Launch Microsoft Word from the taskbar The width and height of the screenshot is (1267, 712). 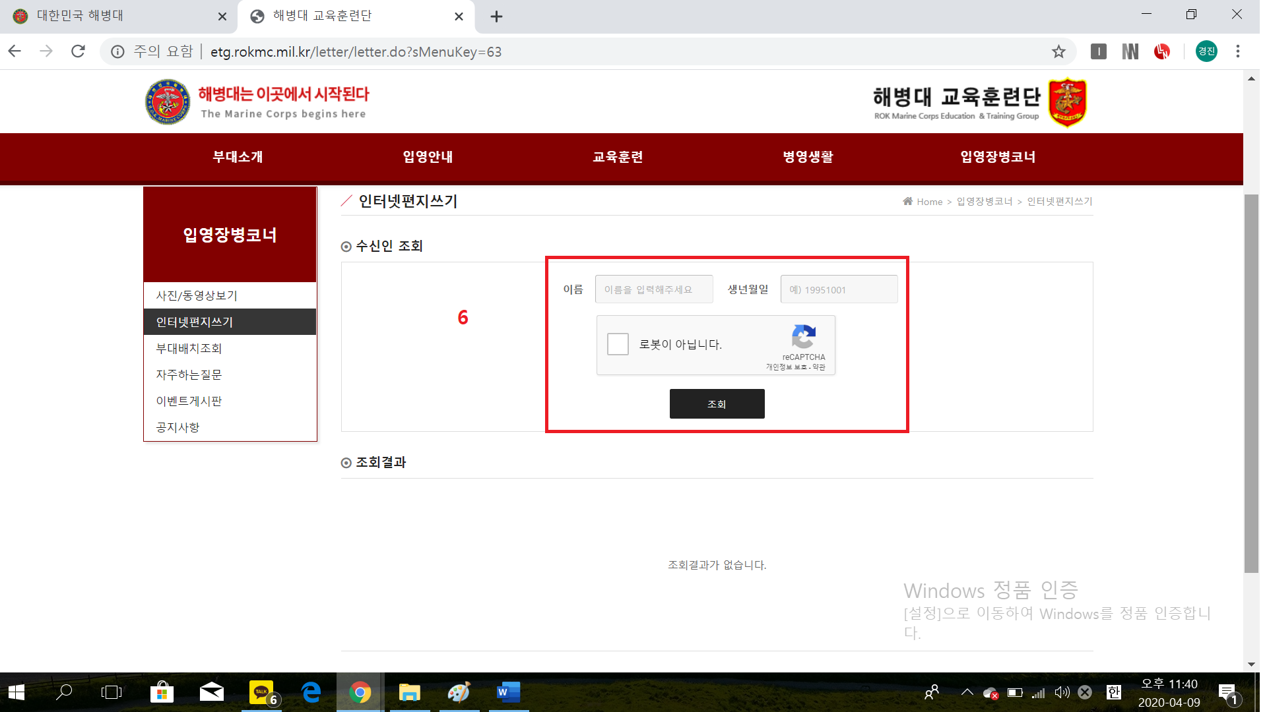click(x=508, y=692)
